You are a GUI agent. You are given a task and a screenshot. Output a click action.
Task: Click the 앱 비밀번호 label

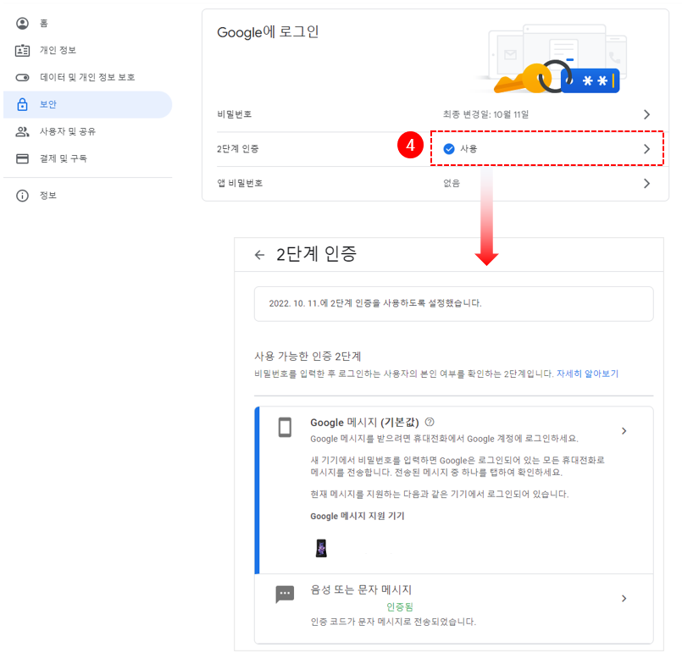click(x=240, y=184)
